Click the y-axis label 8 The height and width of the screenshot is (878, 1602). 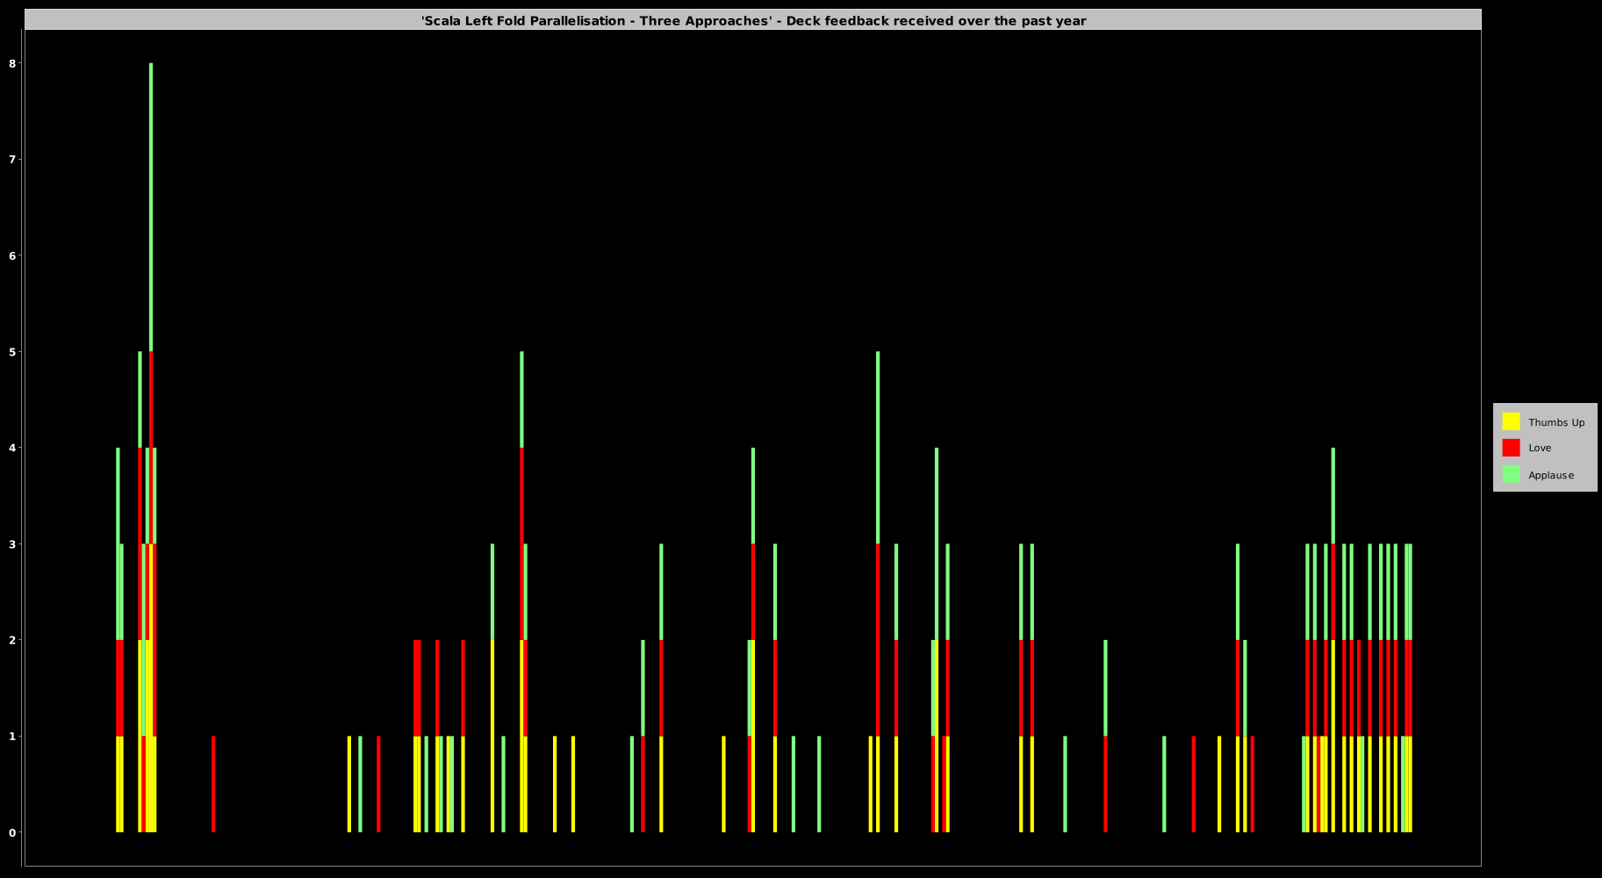pyautogui.click(x=13, y=63)
